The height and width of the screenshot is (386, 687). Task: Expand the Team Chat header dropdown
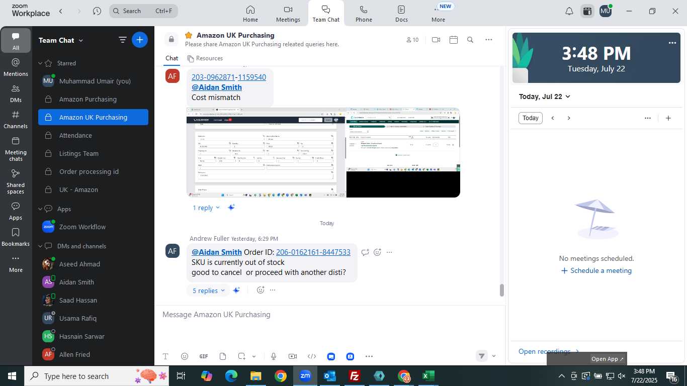[x=81, y=40]
